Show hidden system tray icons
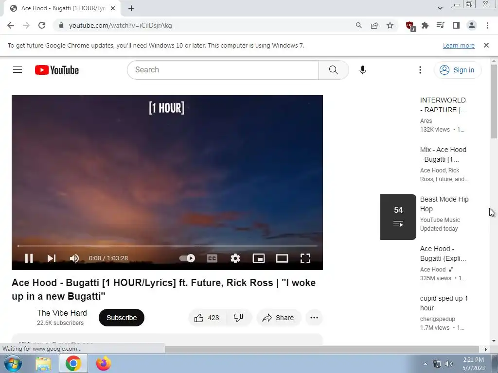The image size is (498, 373). pos(425,364)
